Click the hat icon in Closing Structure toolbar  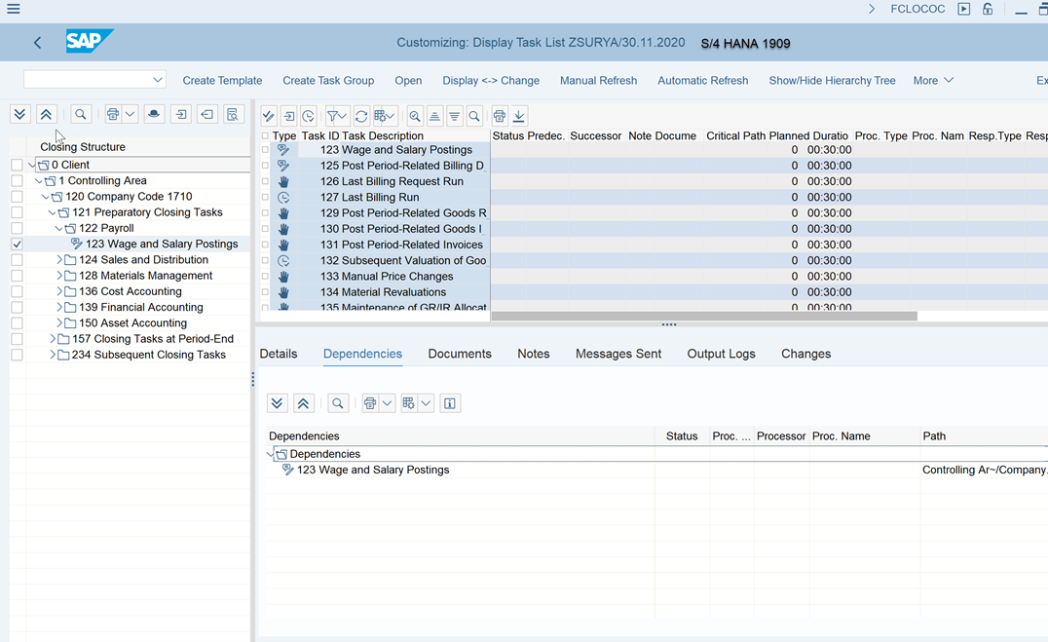tap(154, 115)
